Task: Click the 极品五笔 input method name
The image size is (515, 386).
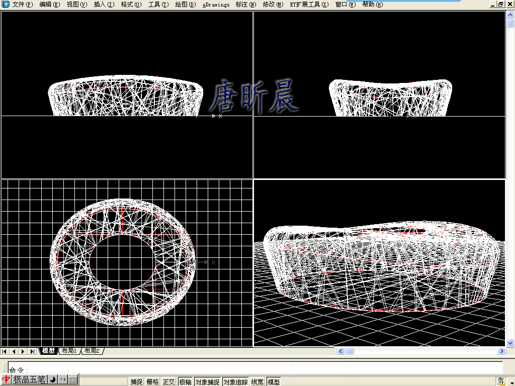Action: (x=29, y=380)
